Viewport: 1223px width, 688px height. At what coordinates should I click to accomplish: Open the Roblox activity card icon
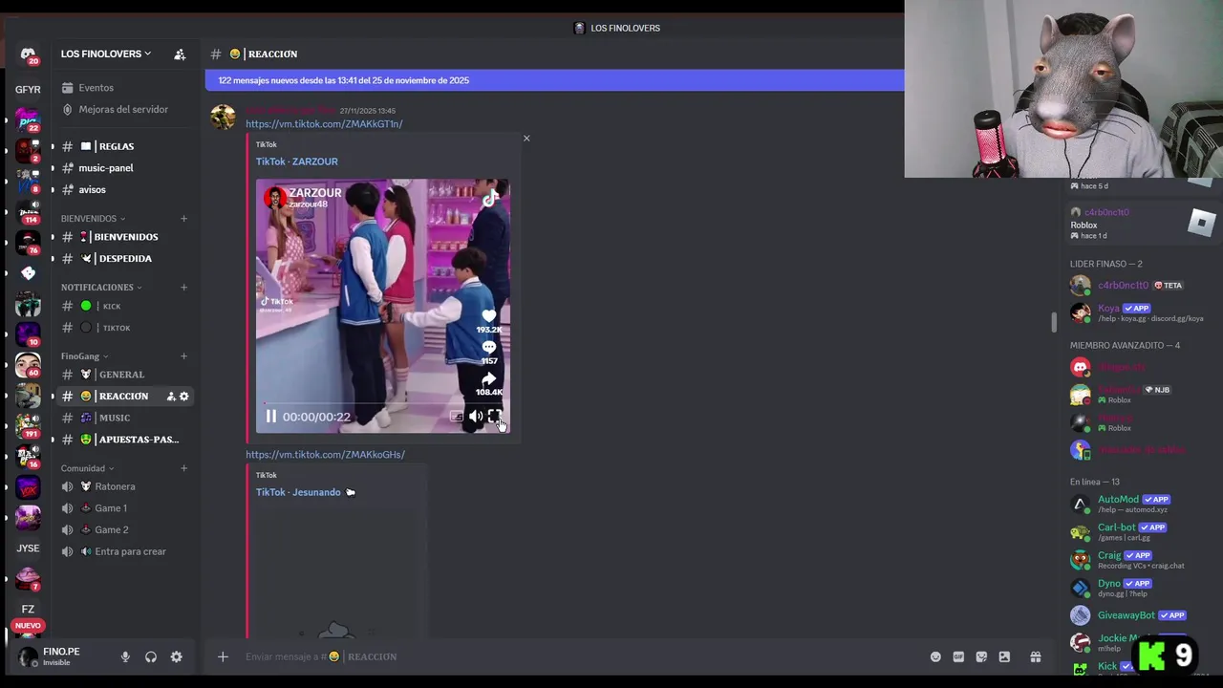tap(1201, 224)
